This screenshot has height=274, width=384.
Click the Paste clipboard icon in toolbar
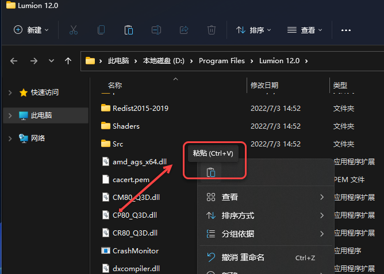129,30
